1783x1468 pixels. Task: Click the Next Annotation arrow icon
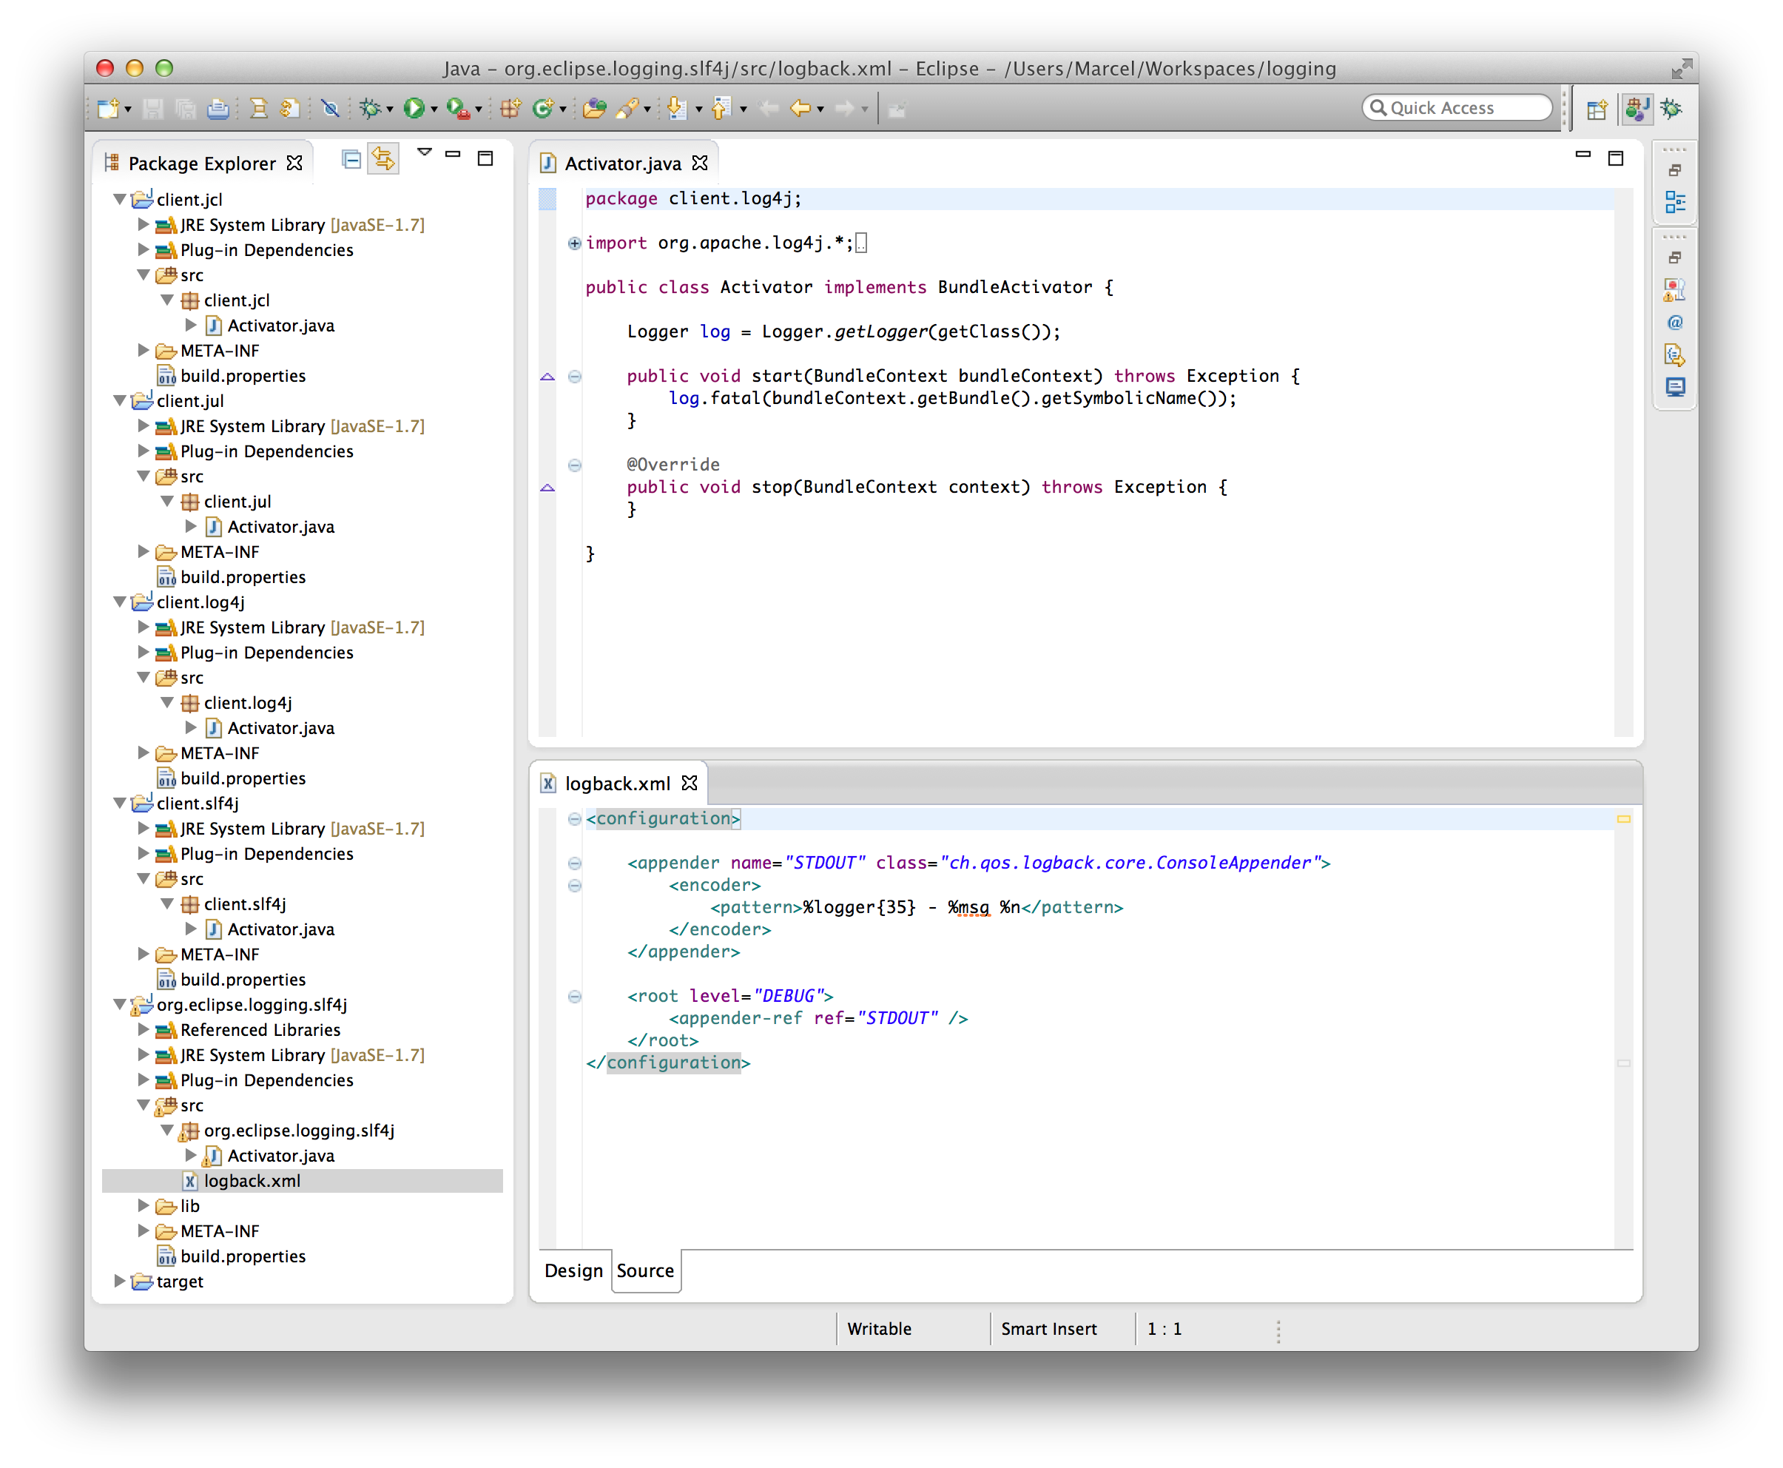(676, 108)
